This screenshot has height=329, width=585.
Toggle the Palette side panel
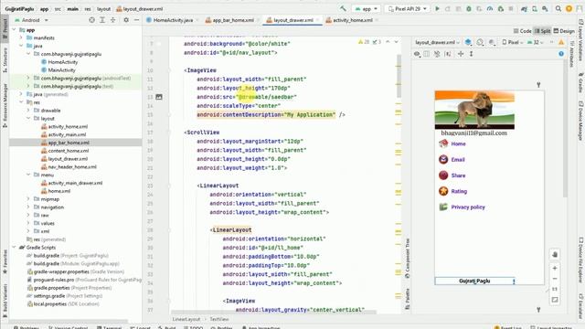tap(407, 299)
